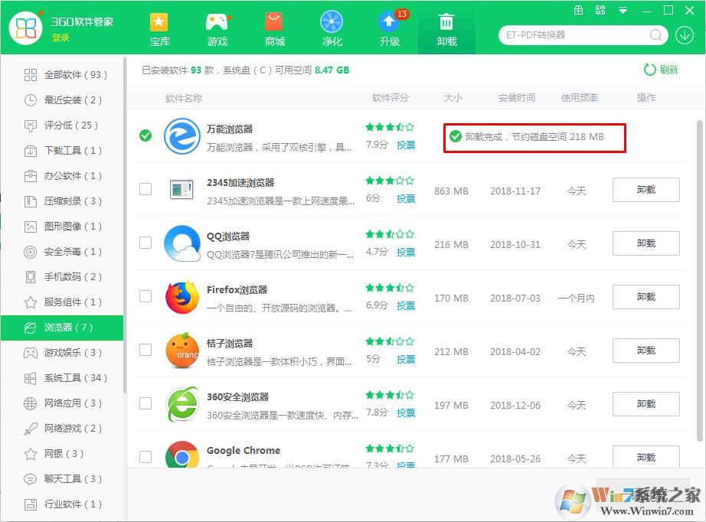The image size is (706, 522).
Task: Click the 360安全浏览器 app icon
Action: [x=182, y=403]
